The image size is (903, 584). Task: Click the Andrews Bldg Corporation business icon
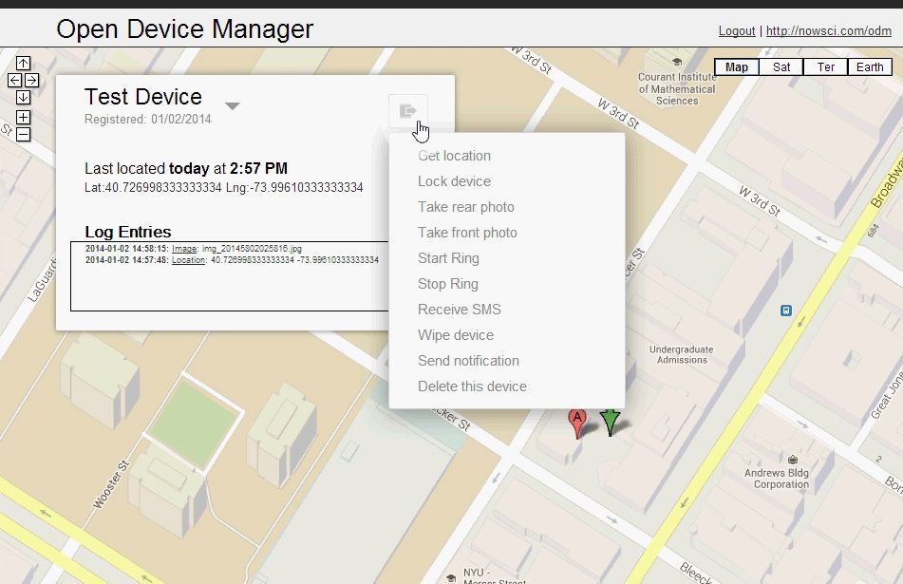793,459
